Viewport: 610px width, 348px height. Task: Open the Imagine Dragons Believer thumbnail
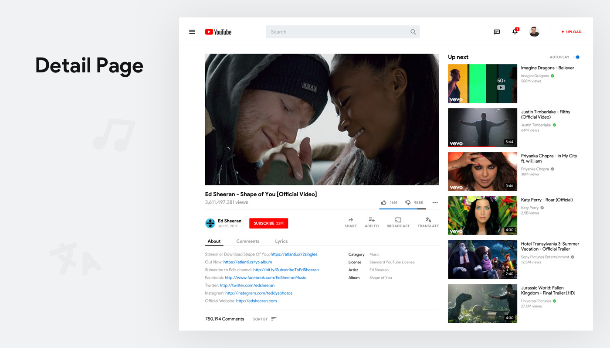[483, 84]
